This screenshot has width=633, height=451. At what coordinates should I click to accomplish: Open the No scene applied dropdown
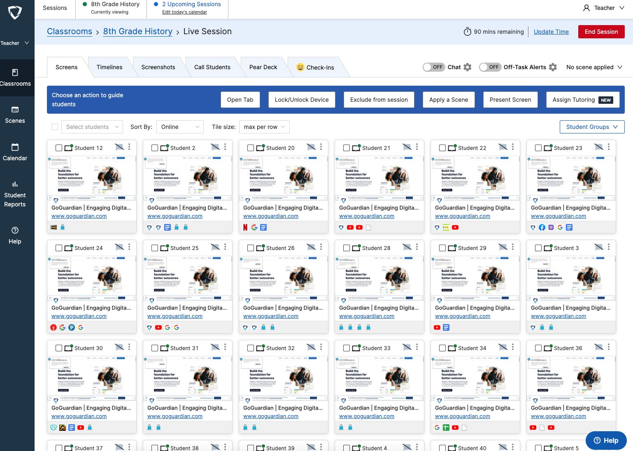tap(594, 67)
